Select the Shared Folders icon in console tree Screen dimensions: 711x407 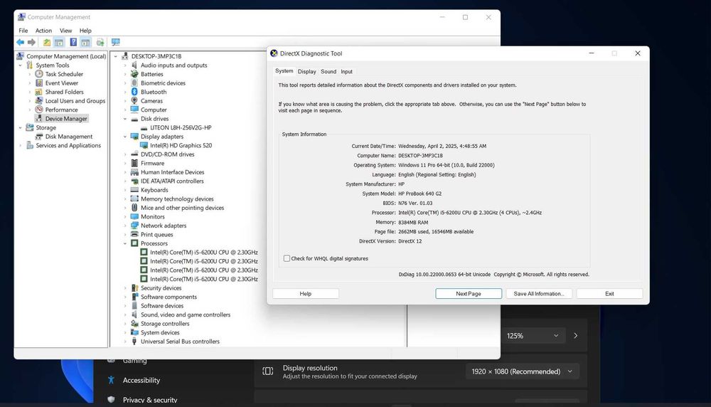click(x=39, y=92)
